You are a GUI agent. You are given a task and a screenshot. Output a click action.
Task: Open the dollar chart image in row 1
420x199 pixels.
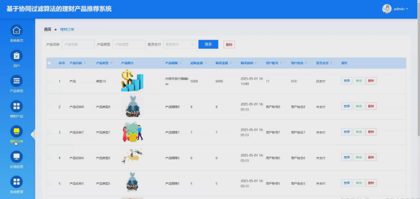click(132, 80)
